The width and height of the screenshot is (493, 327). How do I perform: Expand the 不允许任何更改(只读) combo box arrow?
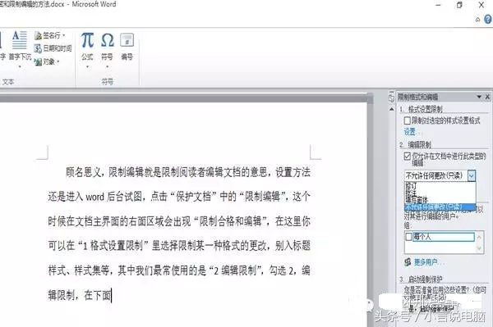[472, 175]
